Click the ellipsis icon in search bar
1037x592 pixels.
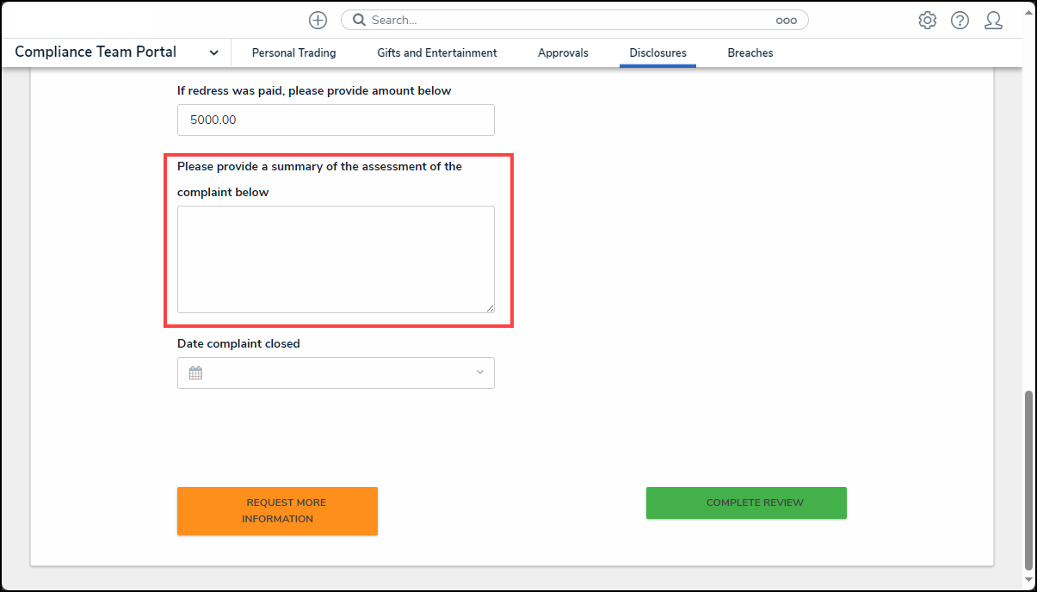click(x=786, y=20)
